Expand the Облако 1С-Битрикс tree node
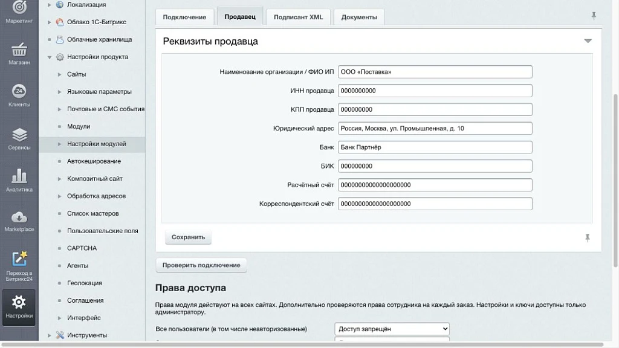Viewport: 619px width, 348px height. pyautogui.click(x=50, y=22)
